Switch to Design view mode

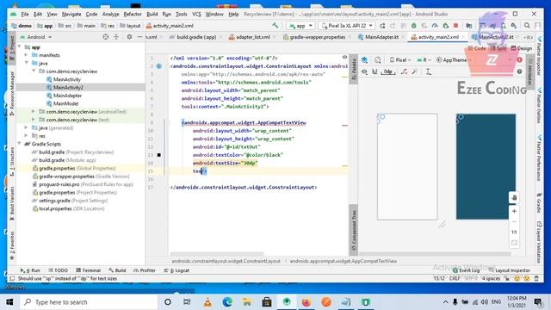[x=522, y=48]
